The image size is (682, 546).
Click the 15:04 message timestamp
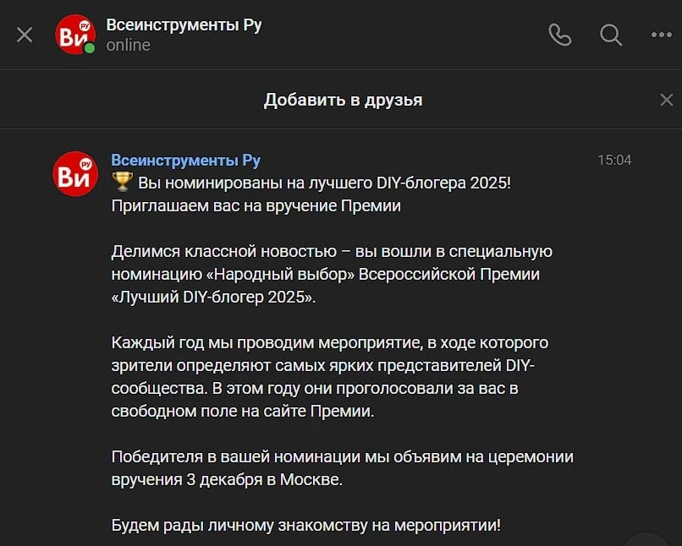614,161
